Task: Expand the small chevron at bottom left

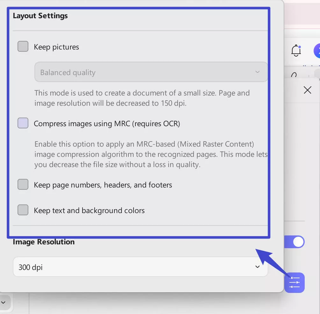Action: [4, 302]
